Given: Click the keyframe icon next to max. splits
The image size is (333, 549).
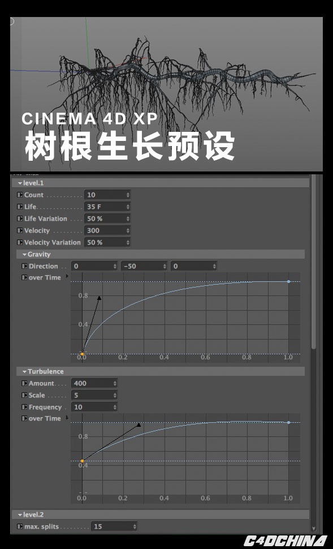Looking at the screenshot, I should click(20, 526).
